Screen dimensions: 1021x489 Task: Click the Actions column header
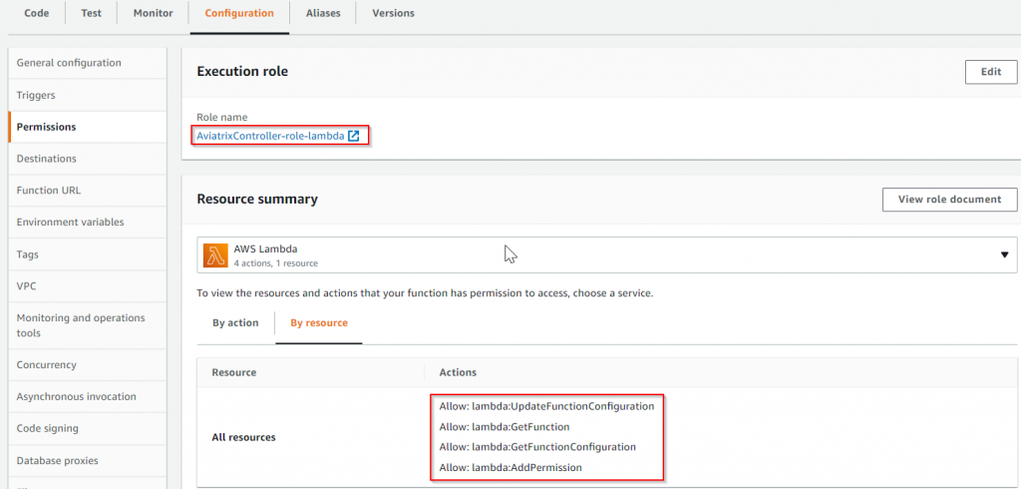pos(458,373)
